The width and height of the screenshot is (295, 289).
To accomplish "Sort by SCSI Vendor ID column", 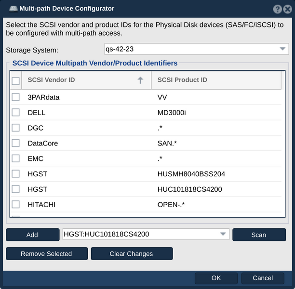I will pos(86,80).
